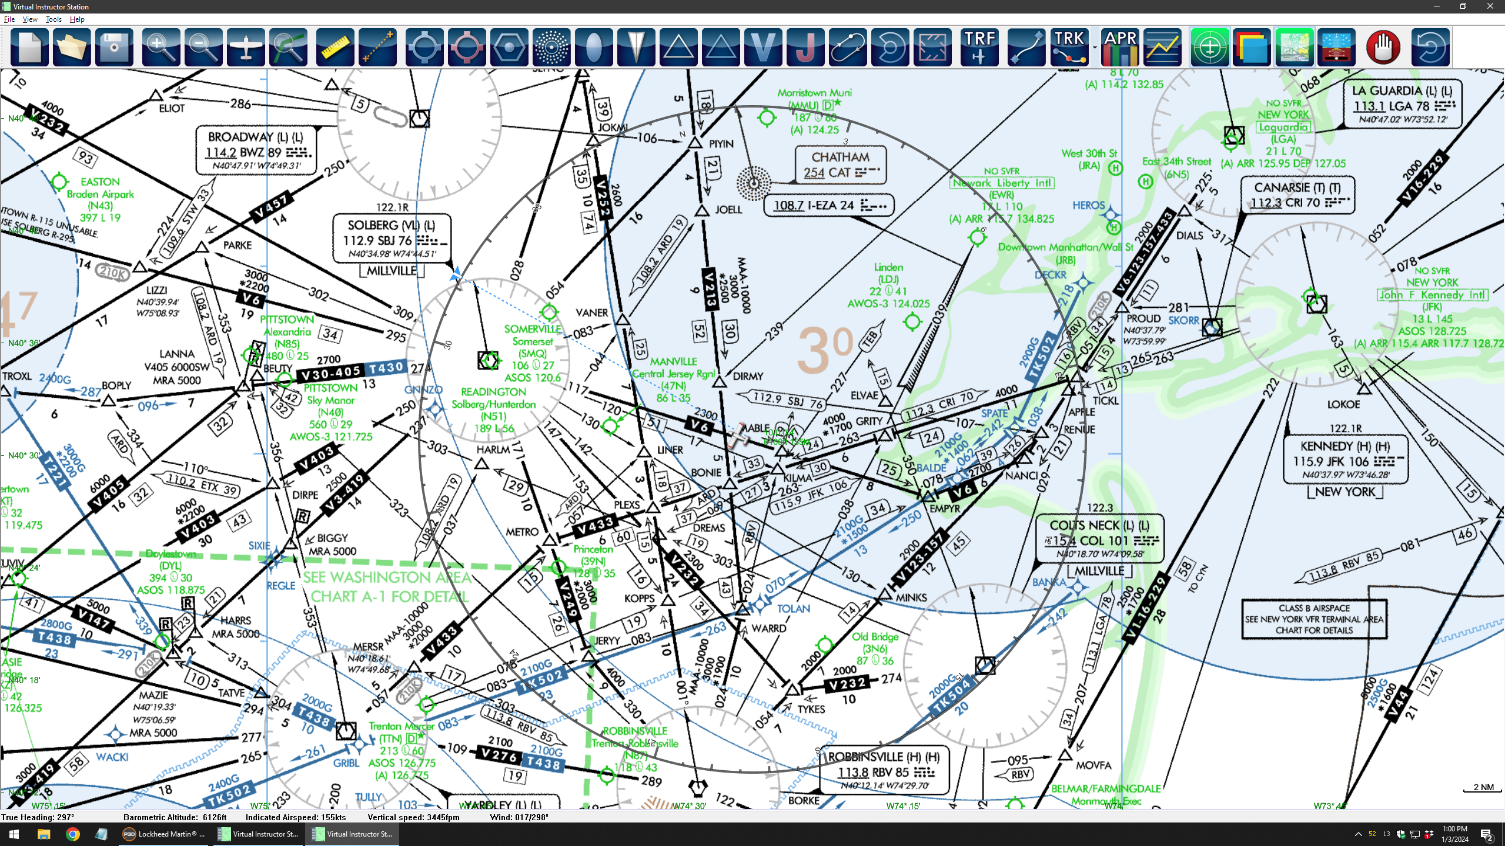The height and width of the screenshot is (846, 1505).
Task: Click the TRF traffic icon
Action: (x=979, y=47)
